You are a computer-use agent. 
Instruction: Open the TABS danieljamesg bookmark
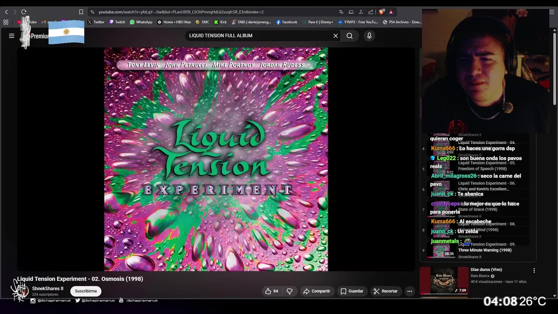point(252,22)
